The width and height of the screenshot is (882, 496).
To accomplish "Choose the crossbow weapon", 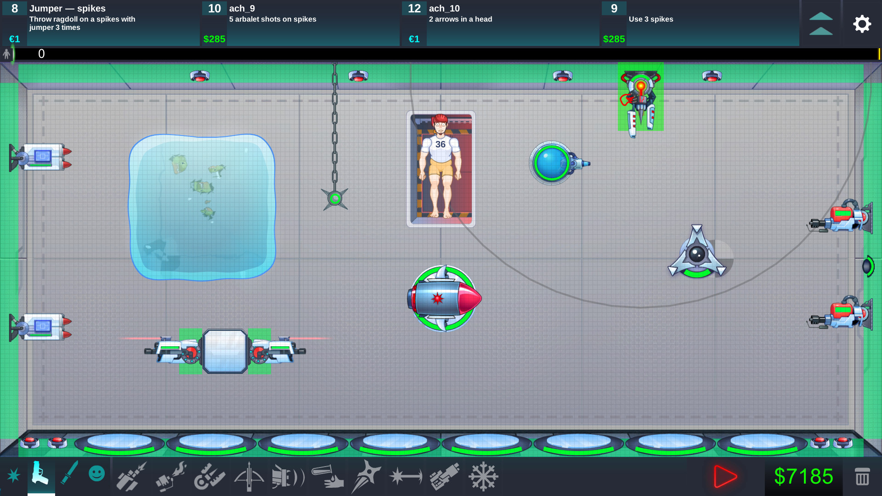I will click(248, 476).
